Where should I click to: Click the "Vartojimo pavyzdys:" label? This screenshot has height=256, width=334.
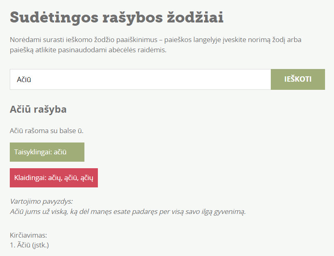41,201
